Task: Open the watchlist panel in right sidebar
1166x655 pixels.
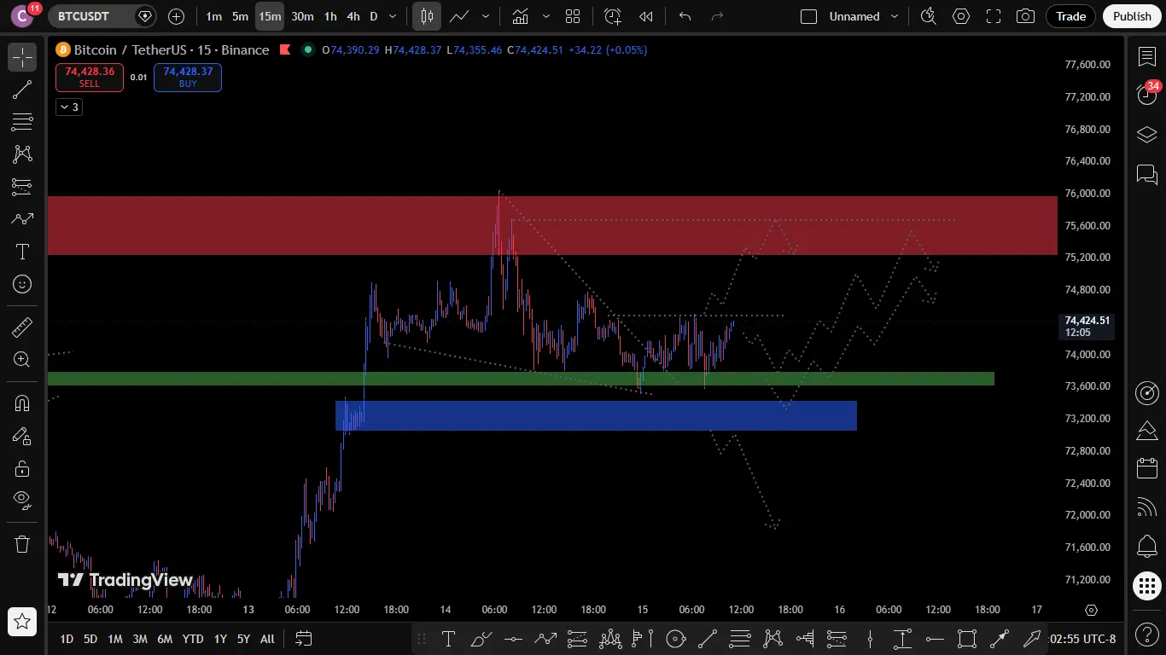Action: point(1147,57)
